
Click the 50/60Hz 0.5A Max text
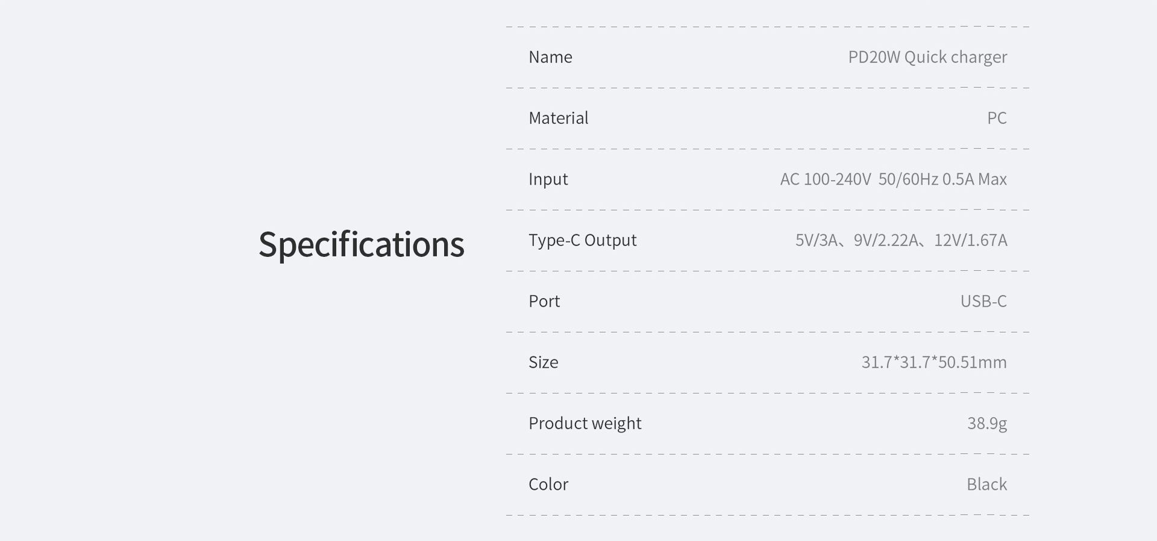tap(942, 179)
